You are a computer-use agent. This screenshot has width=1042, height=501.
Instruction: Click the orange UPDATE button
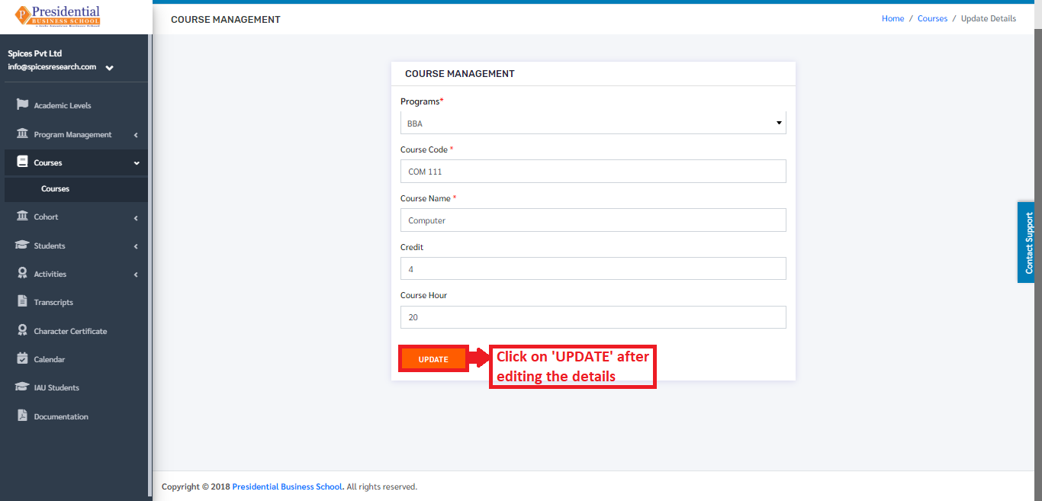pos(433,359)
